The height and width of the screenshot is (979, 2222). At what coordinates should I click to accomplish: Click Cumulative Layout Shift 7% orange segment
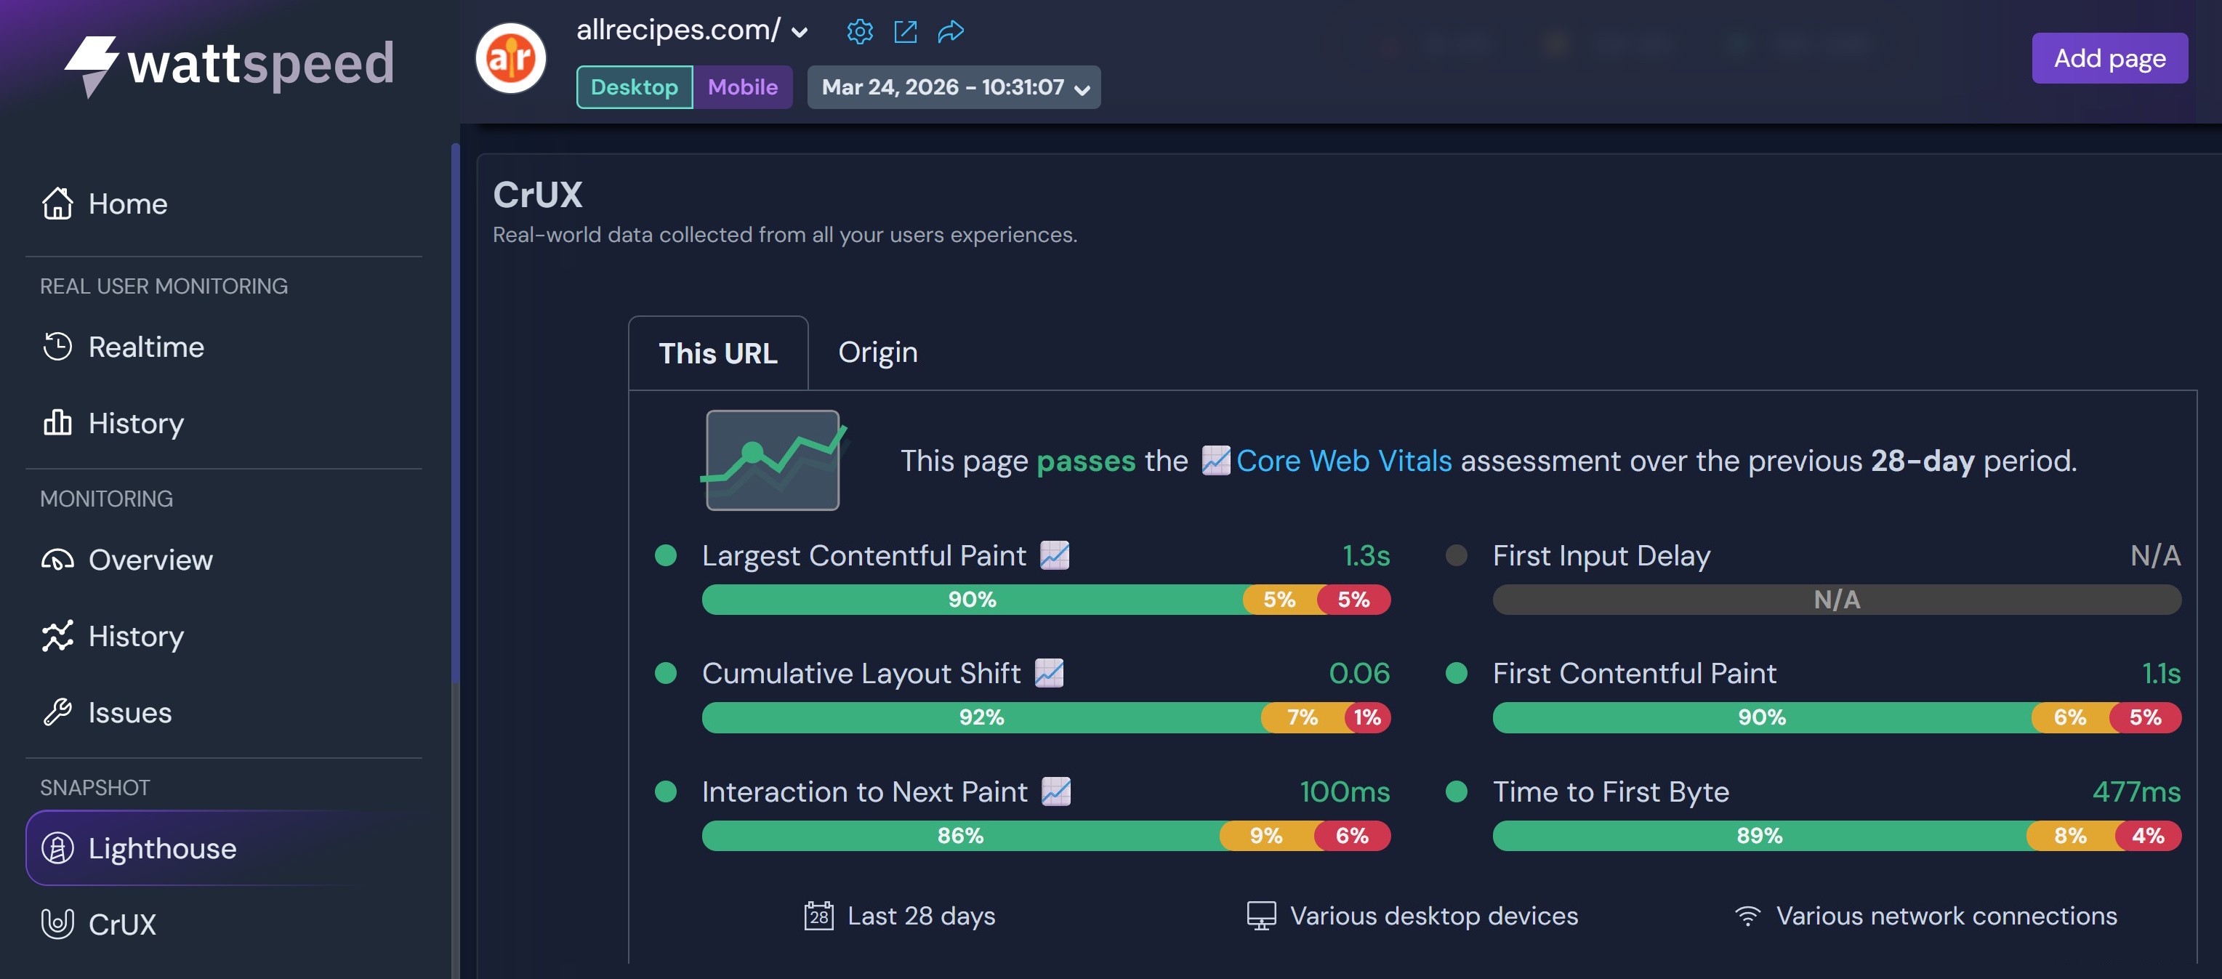click(x=1303, y=717)
